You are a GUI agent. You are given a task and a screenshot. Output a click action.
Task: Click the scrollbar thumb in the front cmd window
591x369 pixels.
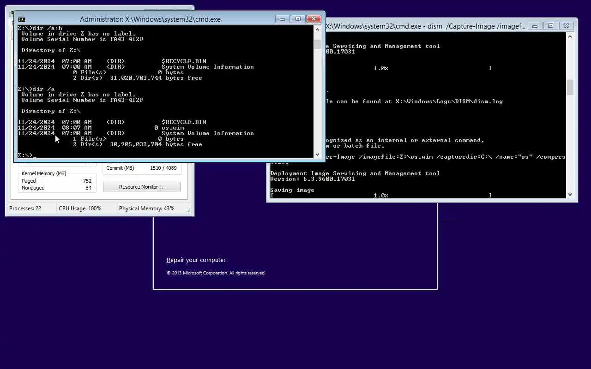(x=317, y=44)
